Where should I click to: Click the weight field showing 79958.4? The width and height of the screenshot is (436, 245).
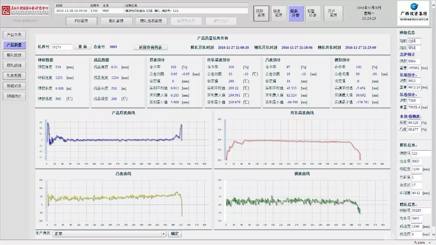(x=414, y=107)
